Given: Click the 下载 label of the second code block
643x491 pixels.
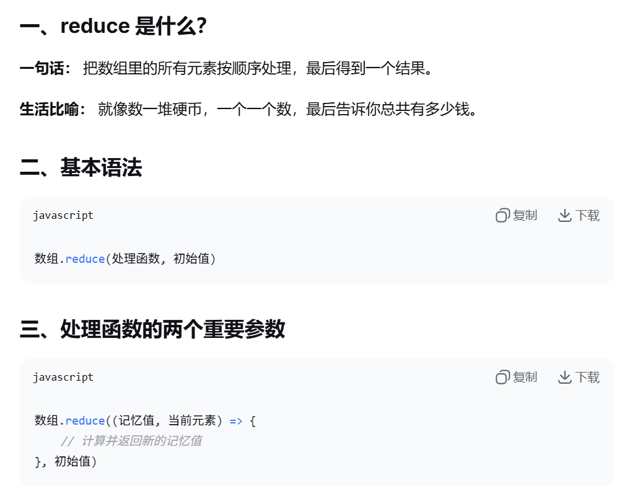Looking at the screenshot, I should coord(587,378).
